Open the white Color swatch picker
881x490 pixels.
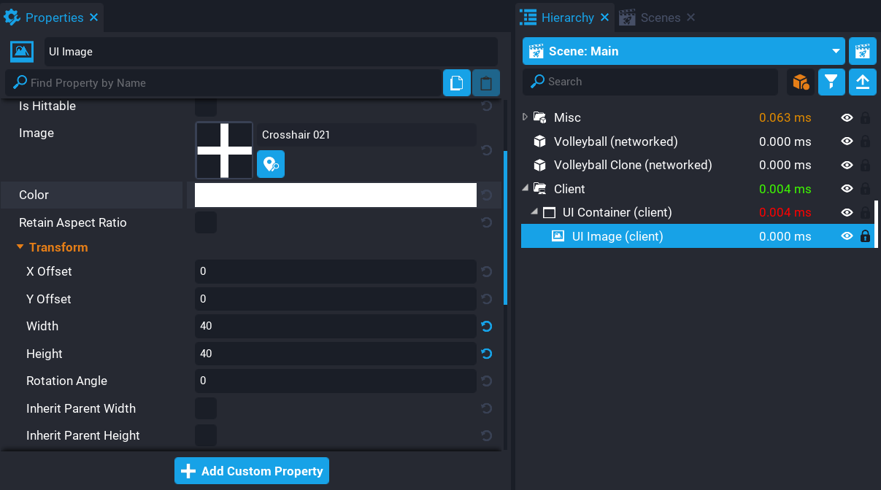[x=335, y=195]
